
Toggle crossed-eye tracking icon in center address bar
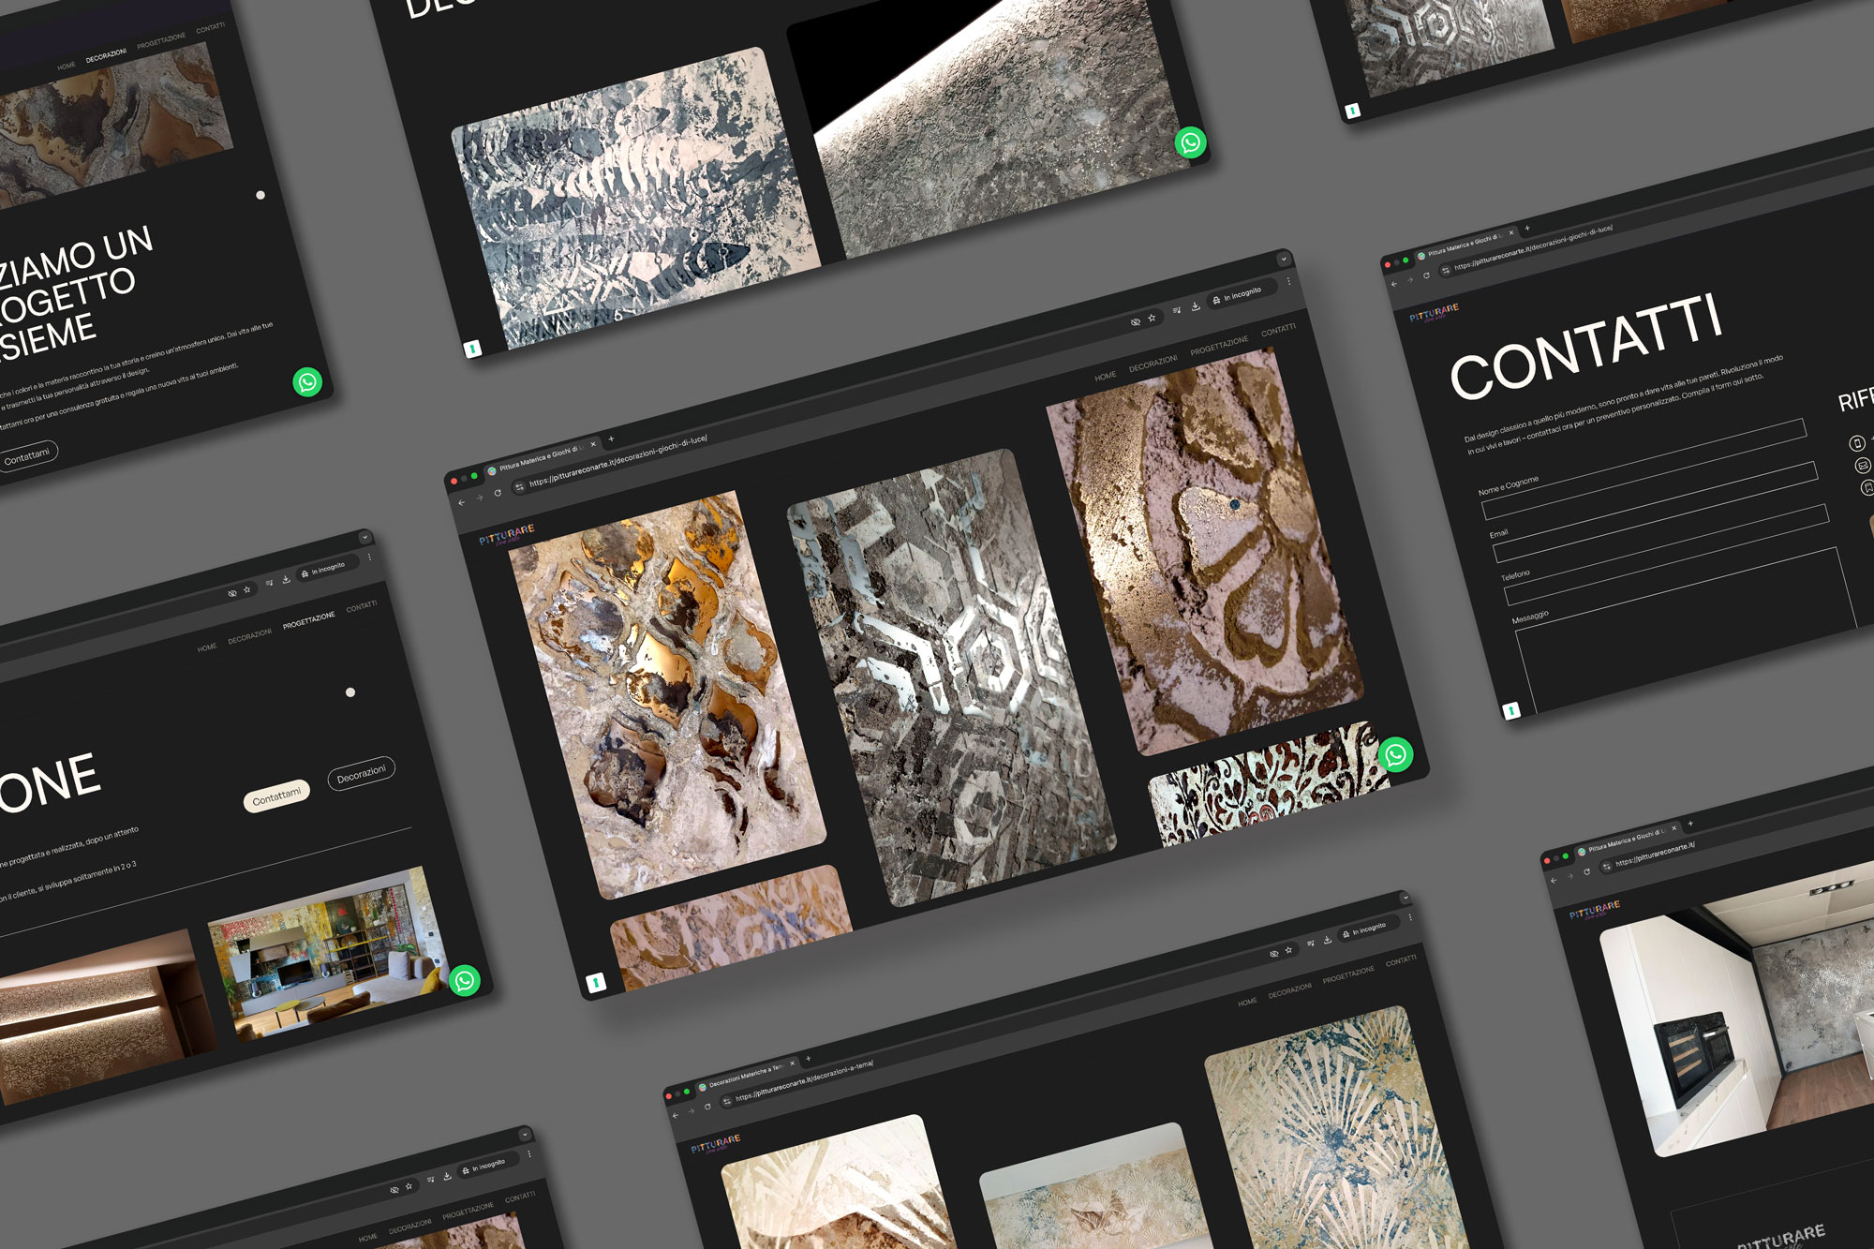click(1135, 322)
